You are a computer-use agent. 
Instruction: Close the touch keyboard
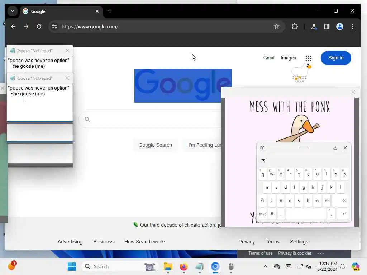[x=345, y=148]
